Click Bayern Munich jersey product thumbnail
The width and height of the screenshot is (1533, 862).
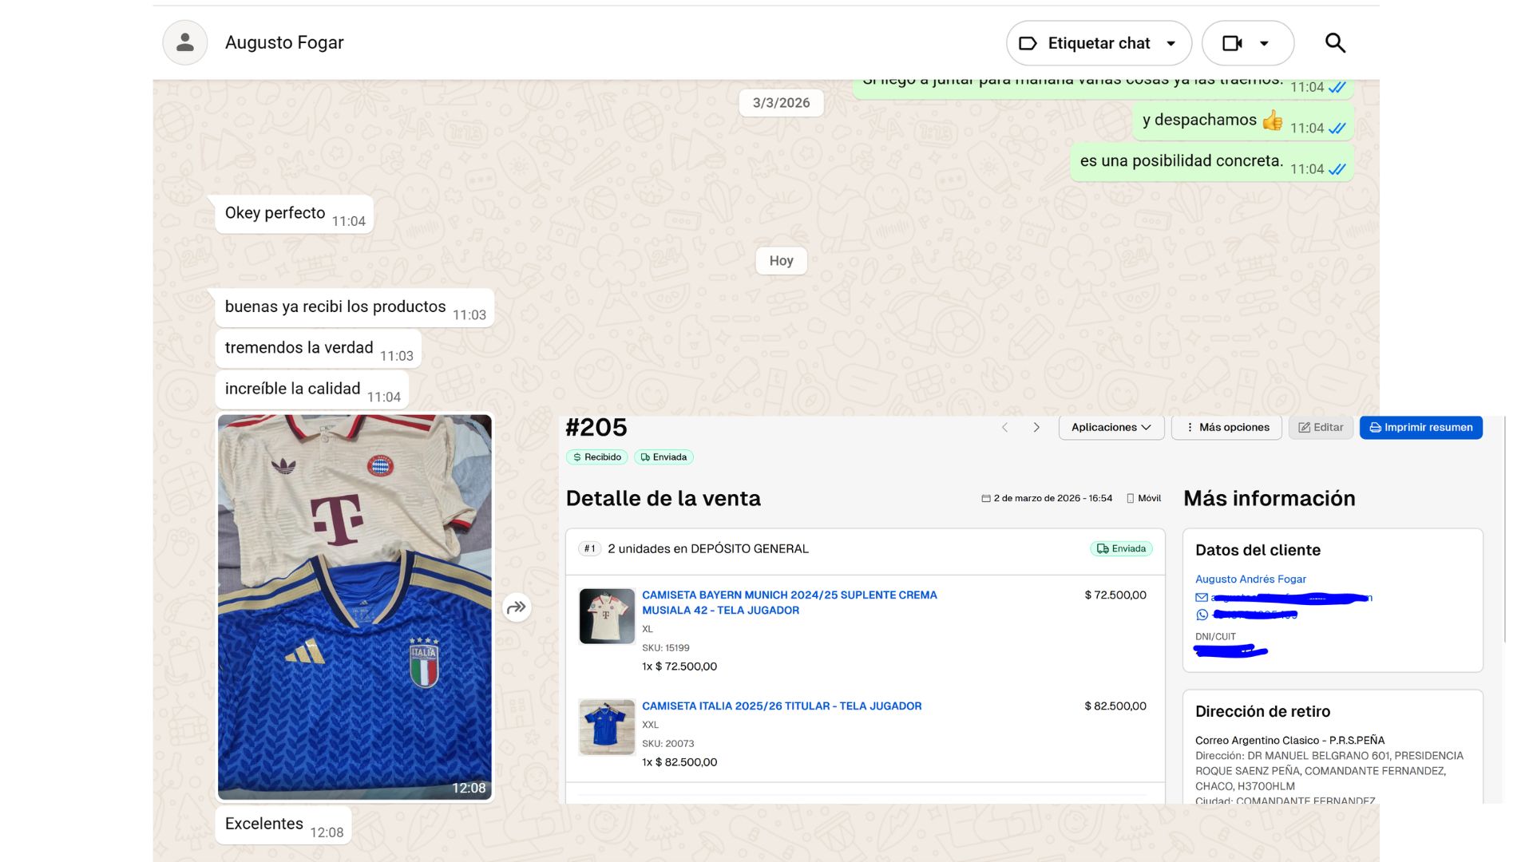607,616
